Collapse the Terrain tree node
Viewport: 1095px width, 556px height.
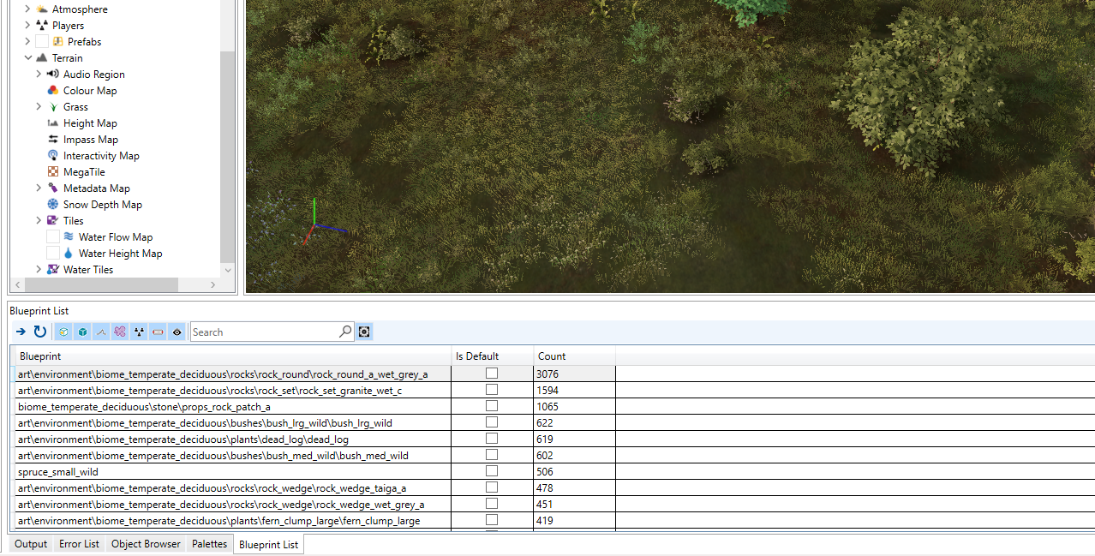point(27,58)
